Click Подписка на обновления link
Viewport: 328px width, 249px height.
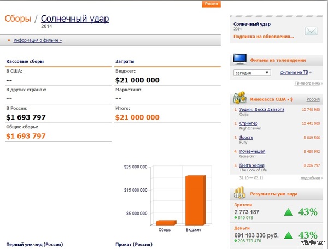click(x=263, y=37)
